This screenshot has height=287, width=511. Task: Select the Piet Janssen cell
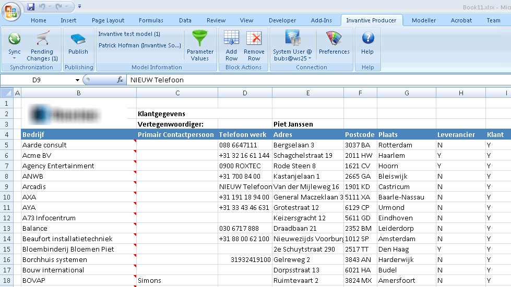(x=307, y=124)
